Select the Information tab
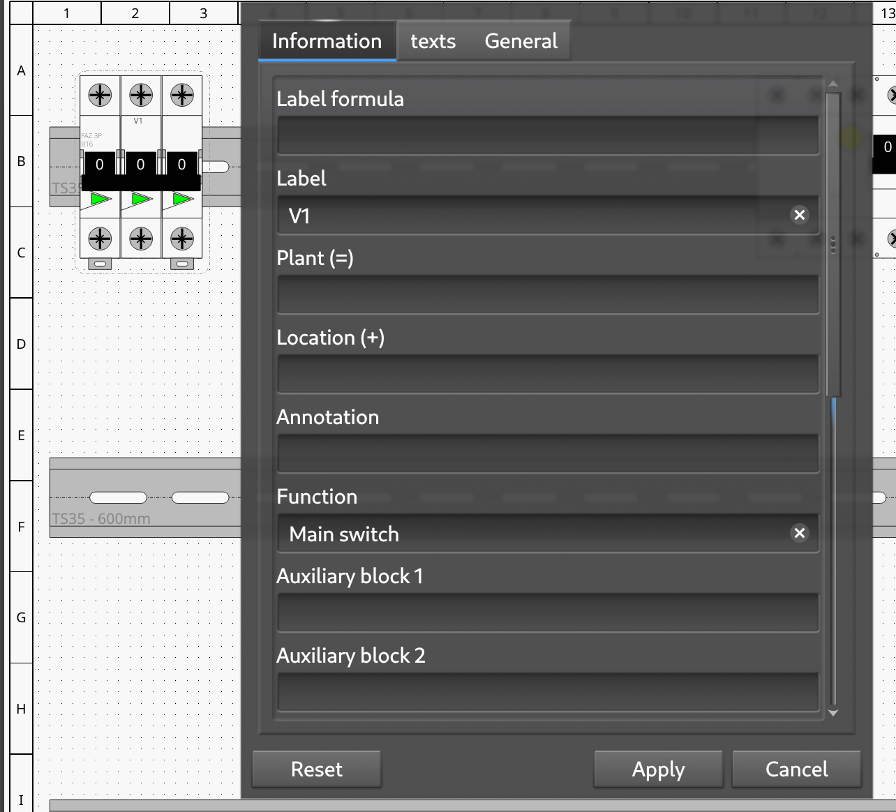The height and width of the screenshot is (812, 896). (327, 41)
